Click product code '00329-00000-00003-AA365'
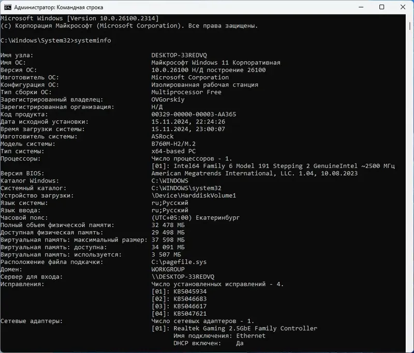Image resolution: width=414 pixels, height=353 pixels. (194, 115)
